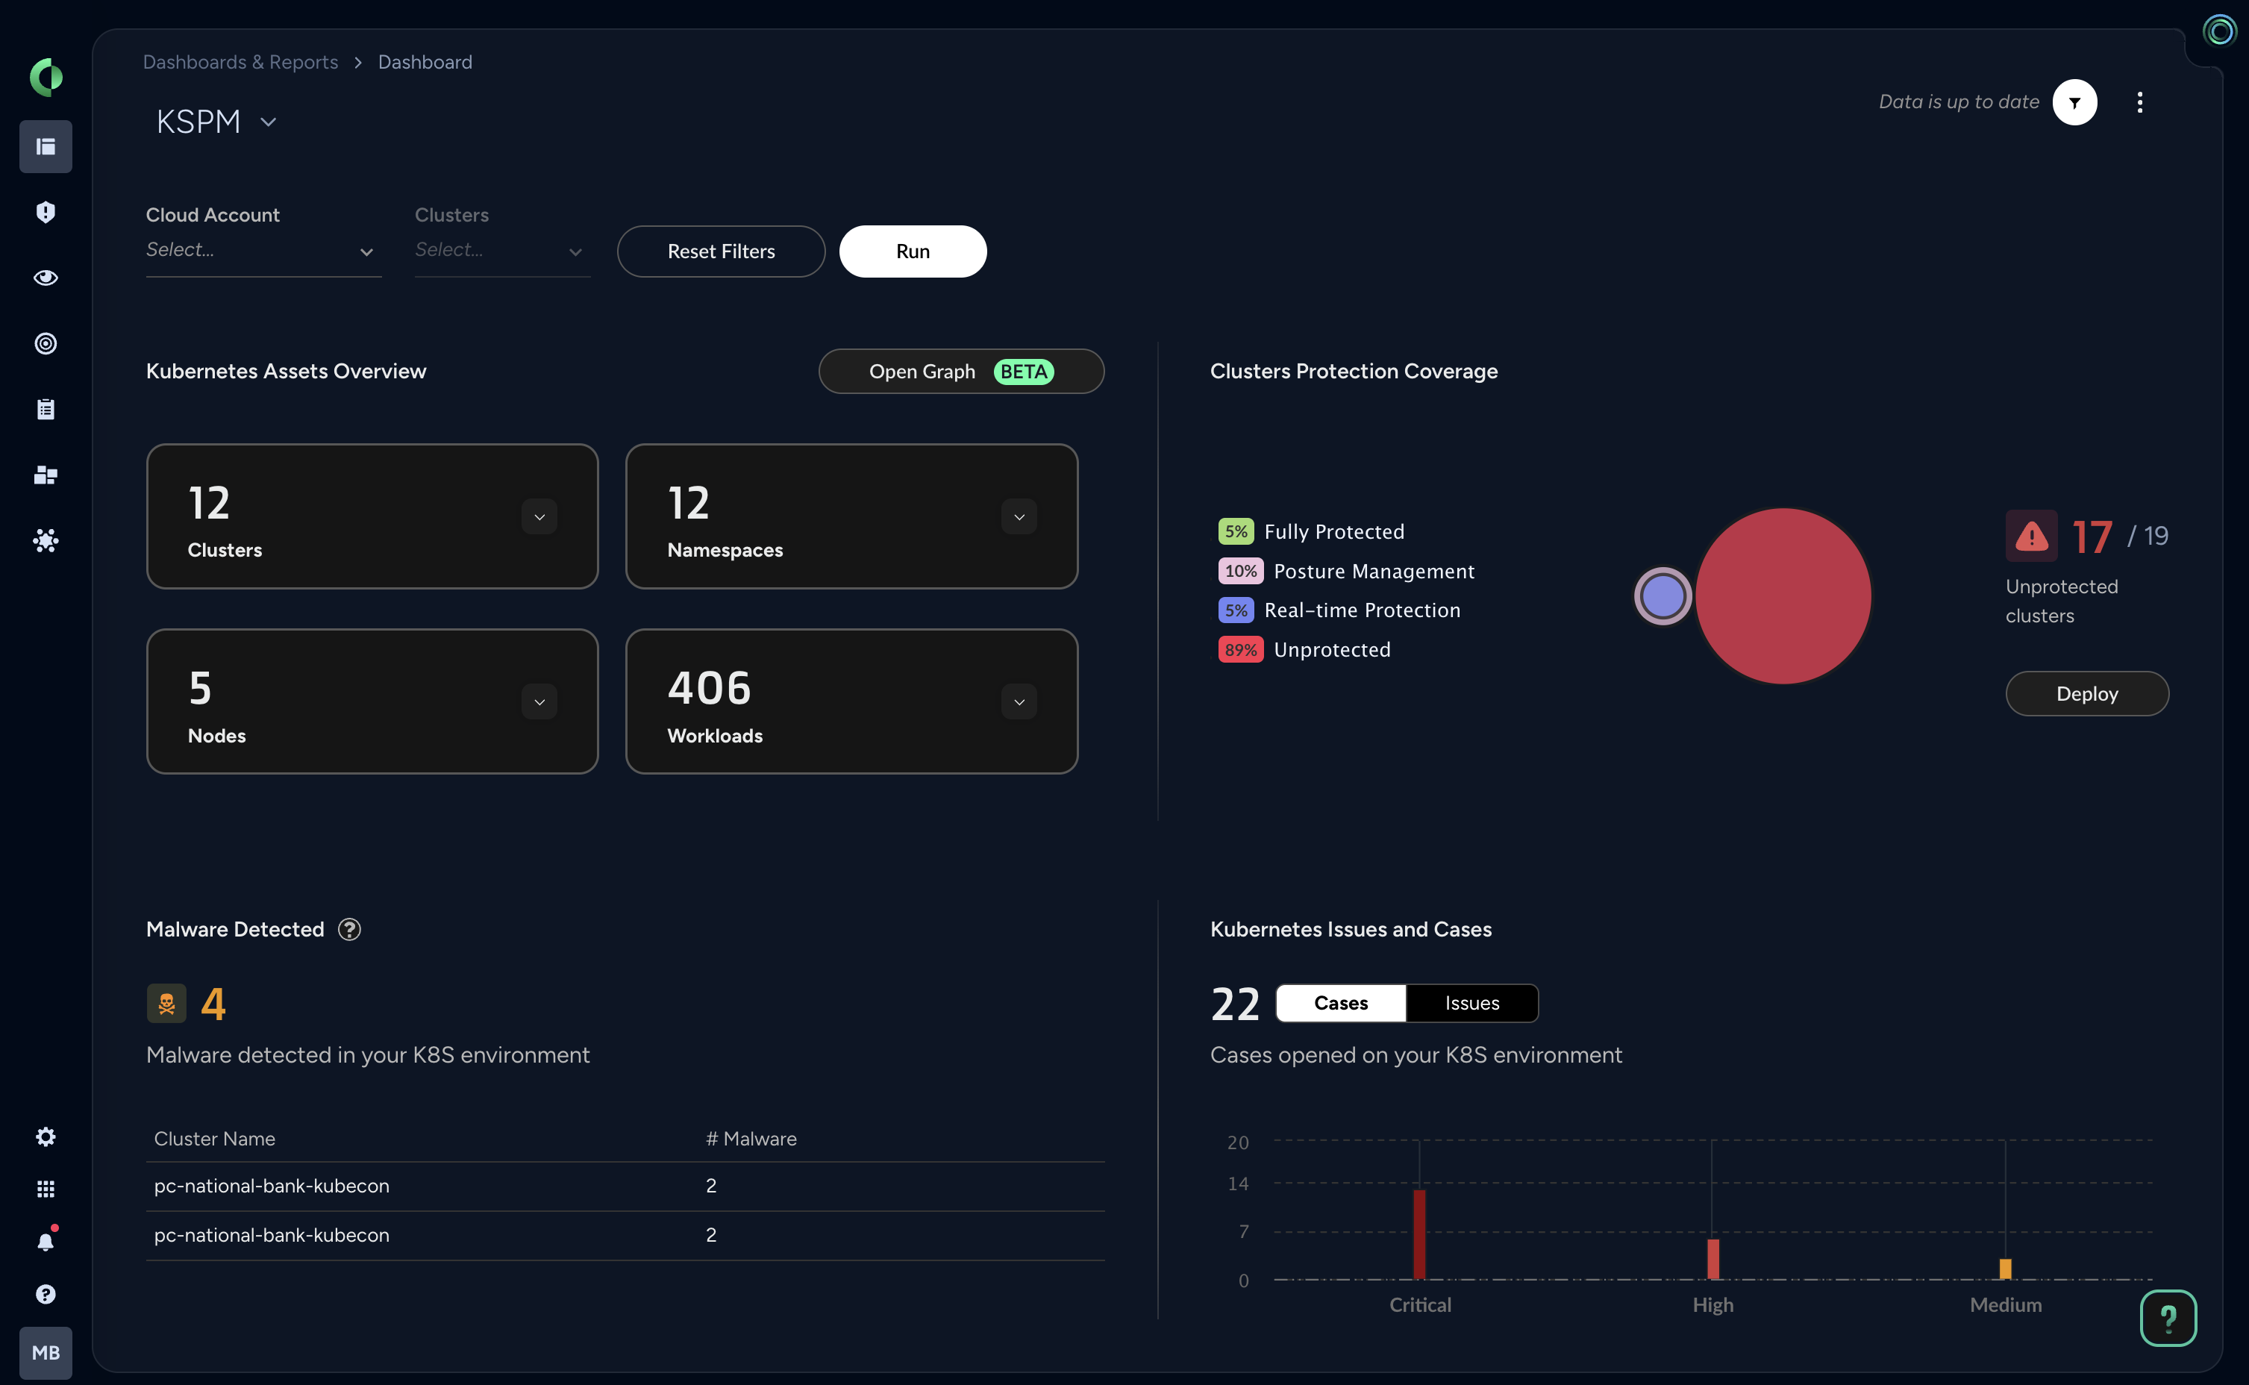Viewport: 2249px width, 1385px height.
Task: Click Reset Filters
Action: click(x=721, y=250)
